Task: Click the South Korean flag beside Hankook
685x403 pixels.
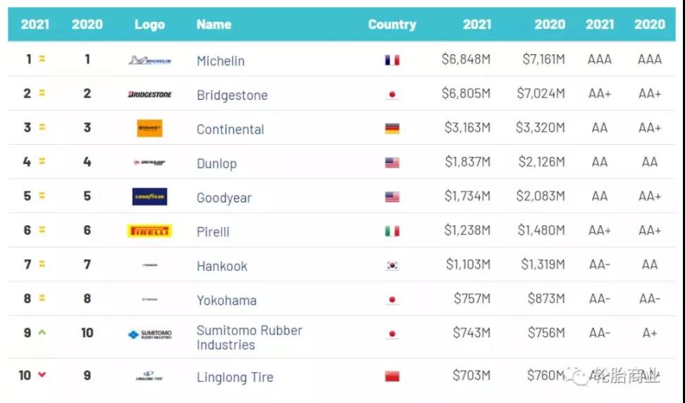Action: coord(392,266)
